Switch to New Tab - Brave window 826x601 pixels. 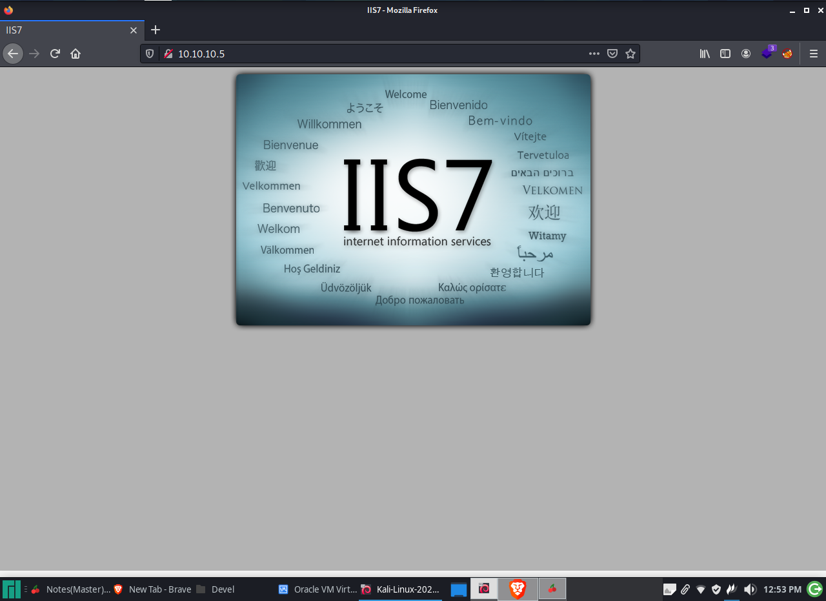tap(153, 589)
